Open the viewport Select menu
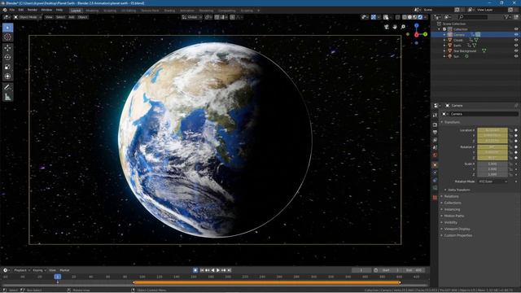The width and height of the screenshot is (521, 293). tap(60, 17)
